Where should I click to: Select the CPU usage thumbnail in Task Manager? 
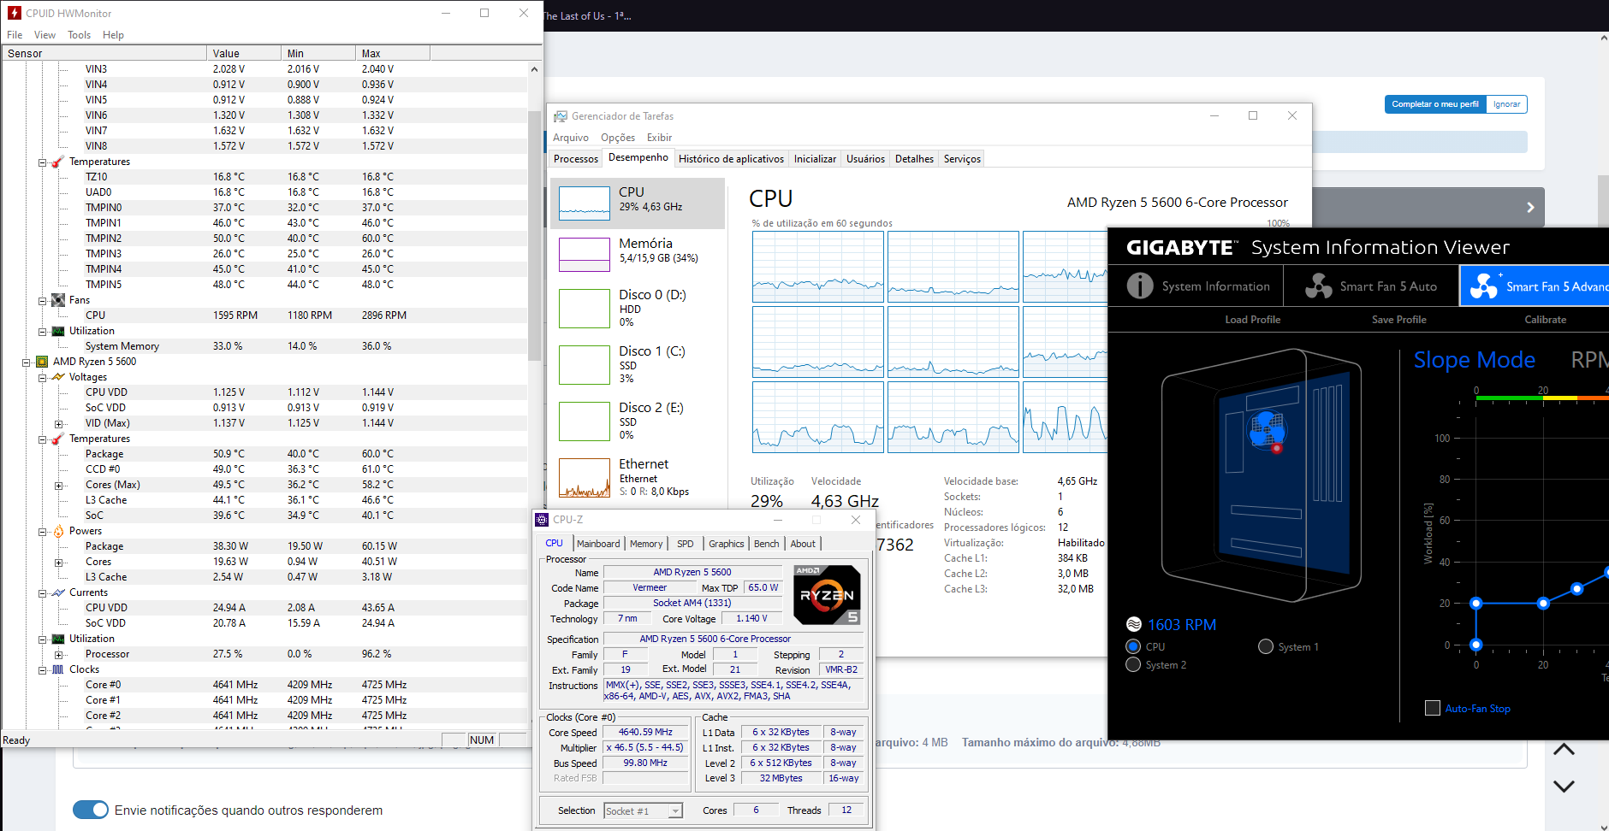pyautogui.click(x=585, y=203)
